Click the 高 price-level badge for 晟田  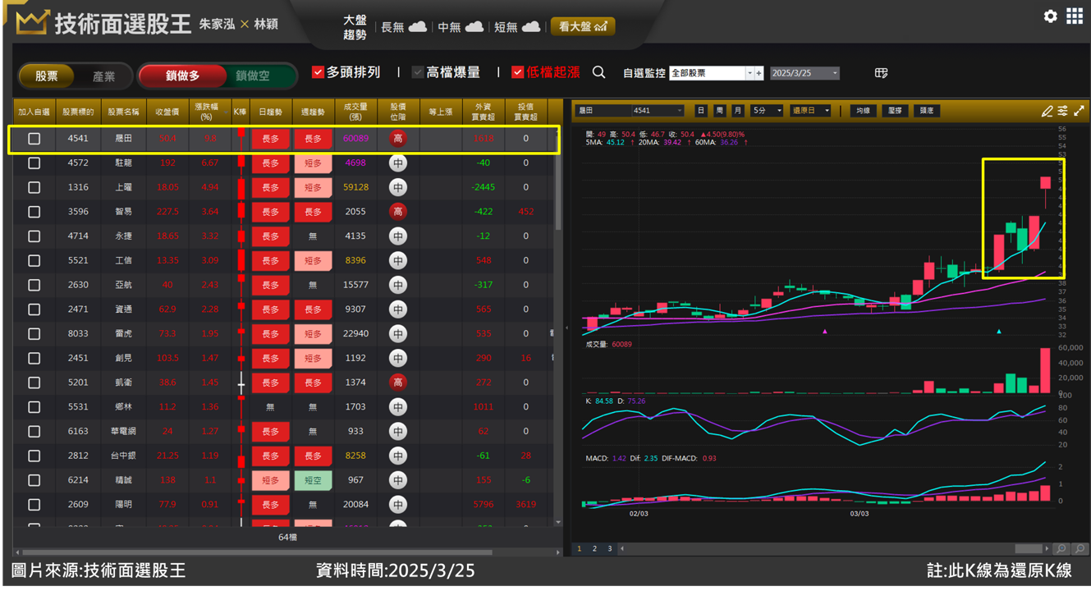pos(398,139)
